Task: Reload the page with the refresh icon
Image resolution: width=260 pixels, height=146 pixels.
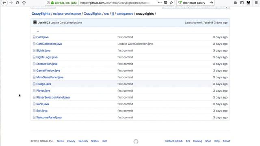Action: (x=17, y=3)
